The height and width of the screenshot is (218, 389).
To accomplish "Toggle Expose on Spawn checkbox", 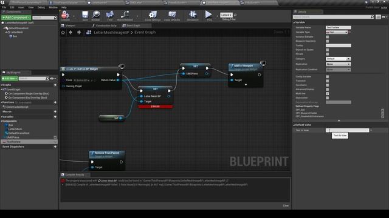I will click(327, 50).
